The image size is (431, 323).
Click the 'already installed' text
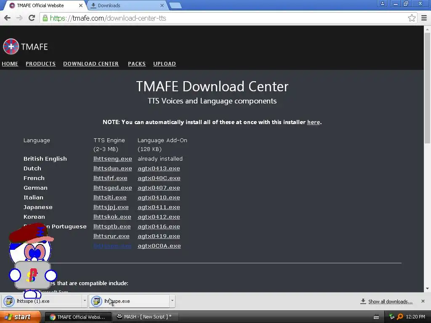coord(160,159)
